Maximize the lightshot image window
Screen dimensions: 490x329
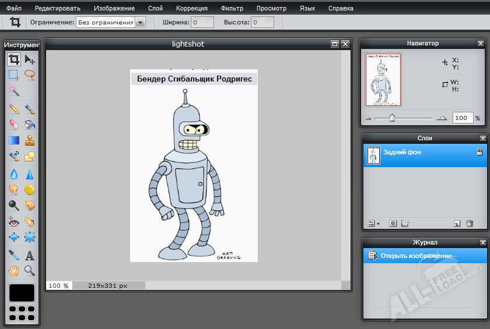click(x=335, y=44)
